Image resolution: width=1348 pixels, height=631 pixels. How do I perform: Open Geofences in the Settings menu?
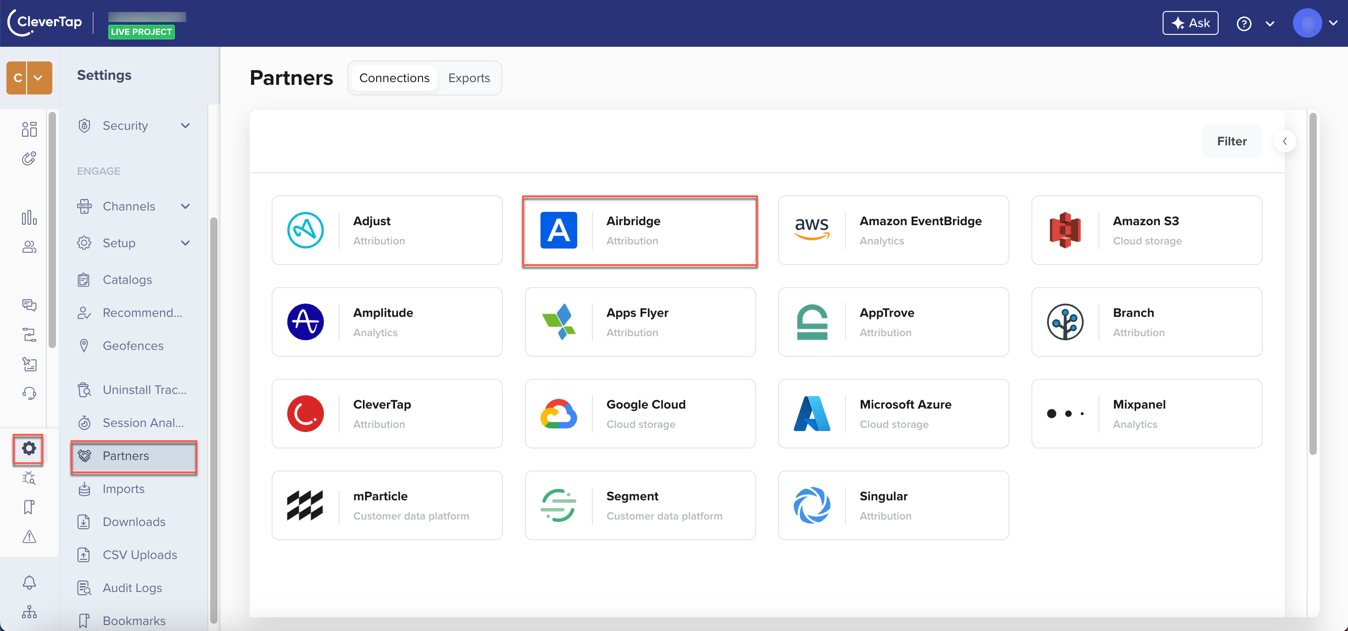pyautogui.click(x=134, y=345)
